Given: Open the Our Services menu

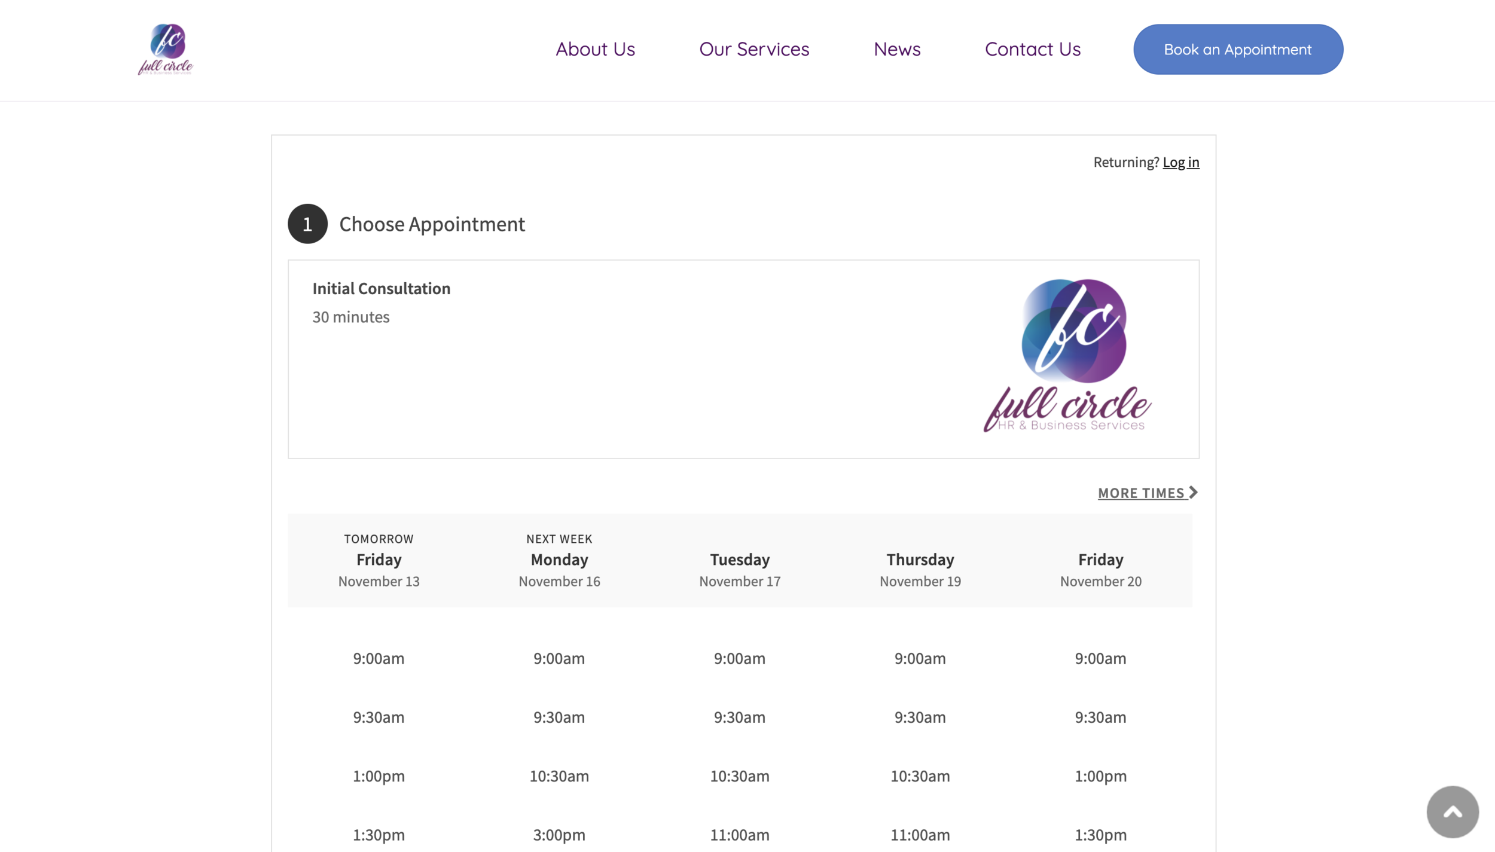Looking at the screenshot, I should [754, 49].
